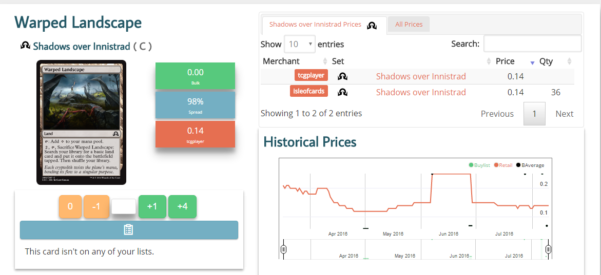Viewport: 601px width, 275px height.
Task: Sort the table by the Price column
Action: [505, 61]
